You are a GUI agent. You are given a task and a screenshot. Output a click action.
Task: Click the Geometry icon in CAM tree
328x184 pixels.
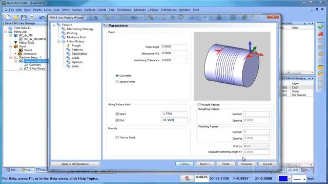[26, 65]
